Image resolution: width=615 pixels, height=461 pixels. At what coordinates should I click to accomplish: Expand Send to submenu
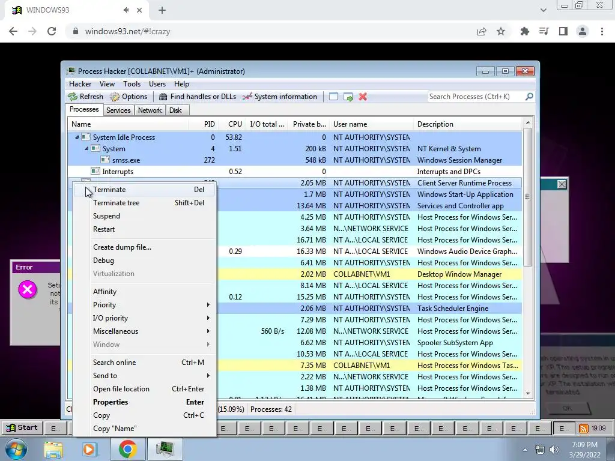click(208, 376)
